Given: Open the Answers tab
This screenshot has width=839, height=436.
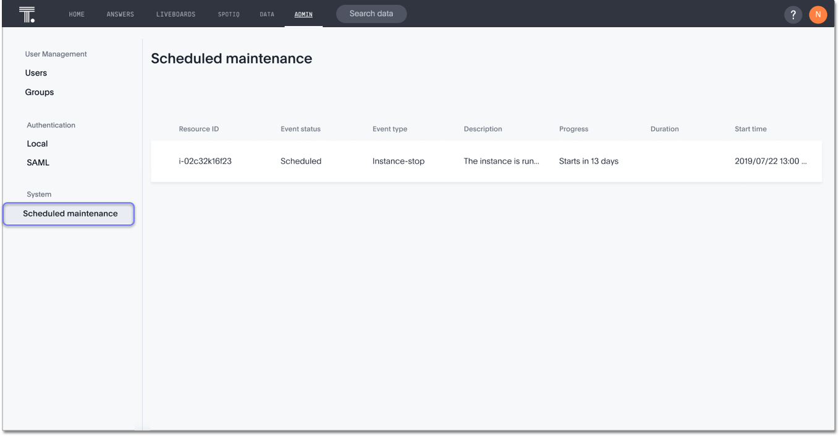Looking at the screenshot, I should [x=120, y=14].
